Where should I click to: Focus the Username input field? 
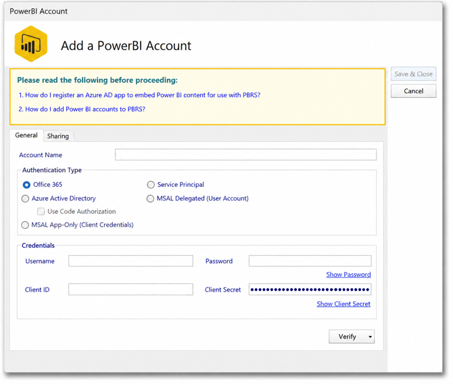click(130, 261)
